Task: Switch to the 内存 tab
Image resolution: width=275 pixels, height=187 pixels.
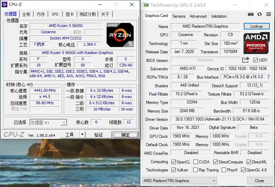Action: (41, 14)
